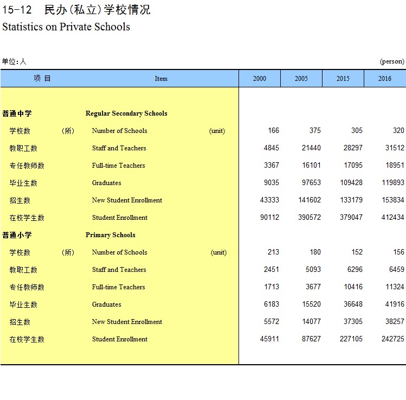Click cell value 16101
The width and height of the screenshot is (406, 400).
coord(311,165)
